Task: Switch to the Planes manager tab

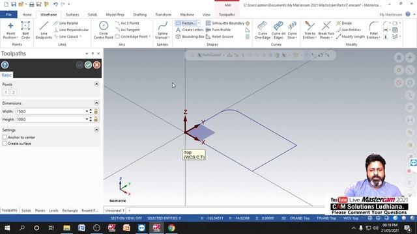Action: point(40,211)
